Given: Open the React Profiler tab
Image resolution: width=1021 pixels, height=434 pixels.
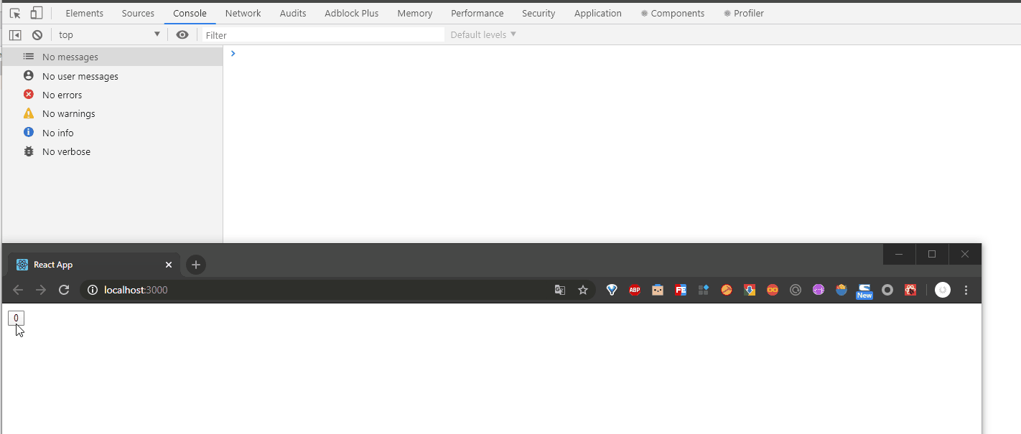Looking at the screenshot, I should 744,13.
